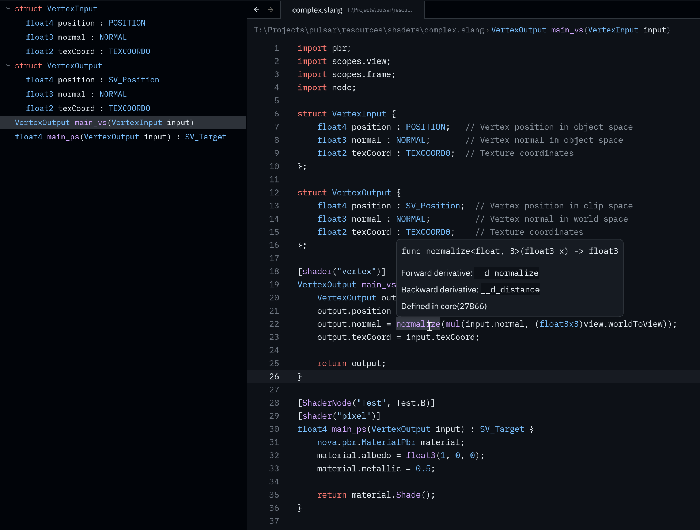
Task: Click 'struct VertexOutput {' on line 12
Action: click(349, 192)
